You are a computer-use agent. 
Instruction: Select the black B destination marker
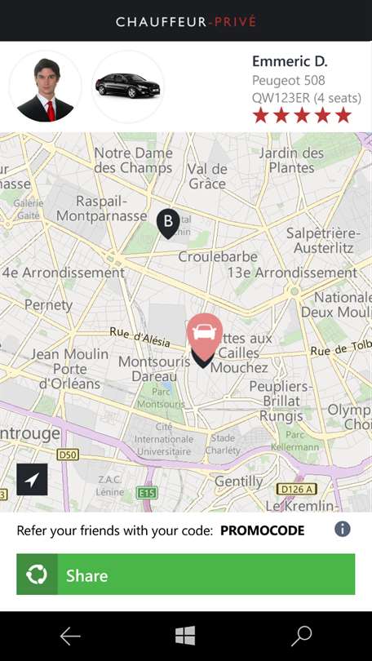[x=168, y=224]
